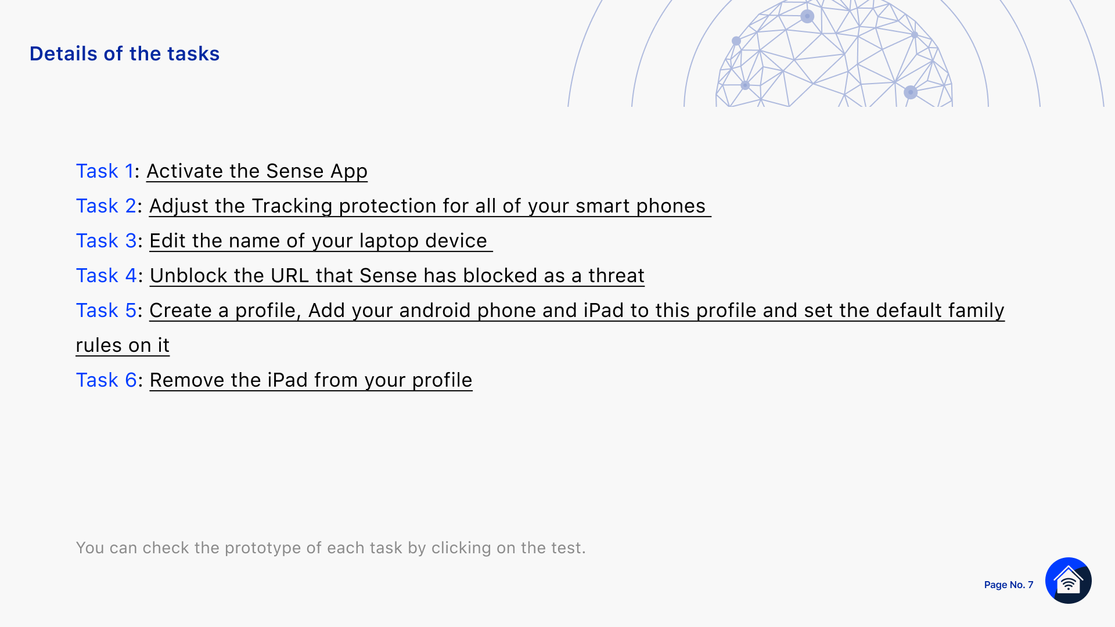
Task: Select the Task 5 label
Action: (x=106, y=311)
